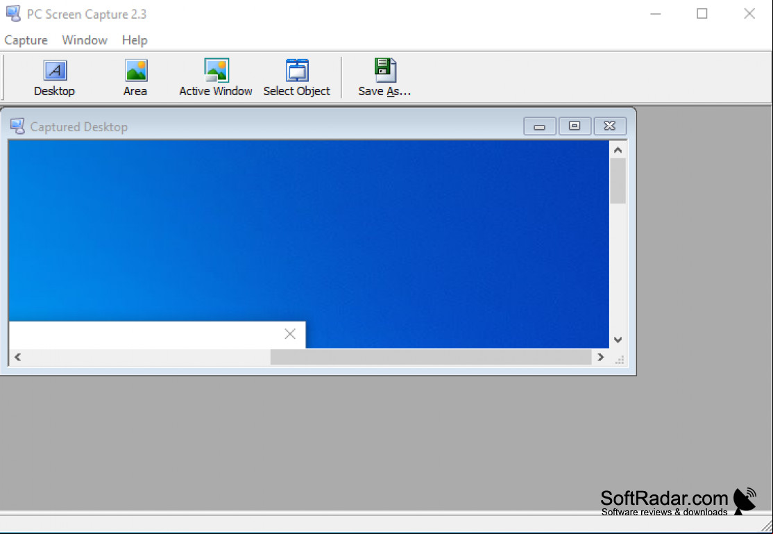Image resolution: width=773 pixels, height=534 pixels.
Task: Click the Captured Desktop resize grip
Action: pos(619,360)
